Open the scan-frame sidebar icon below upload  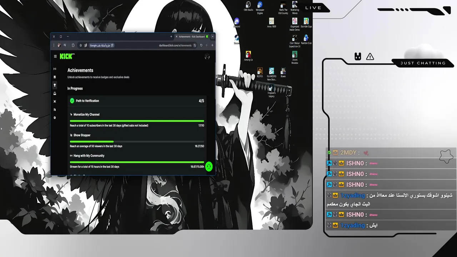point(55,101)
